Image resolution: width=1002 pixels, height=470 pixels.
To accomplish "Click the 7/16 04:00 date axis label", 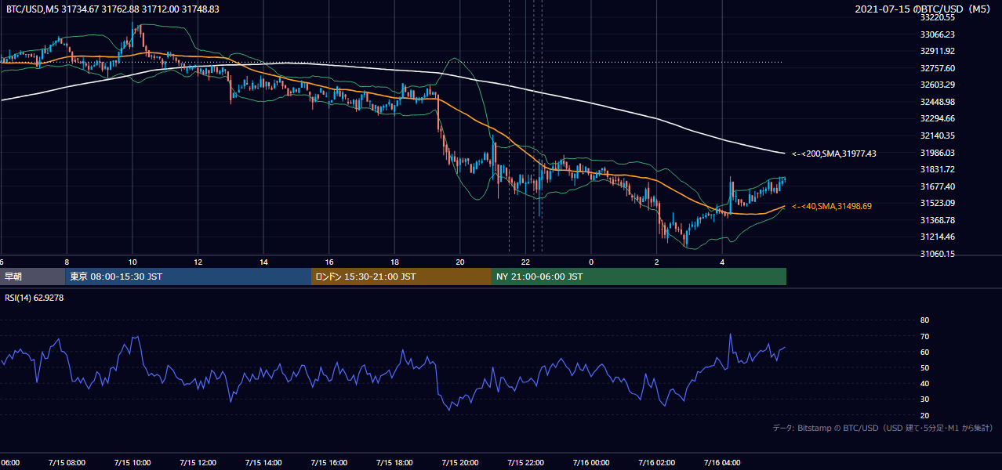I will tap(722, 463).
